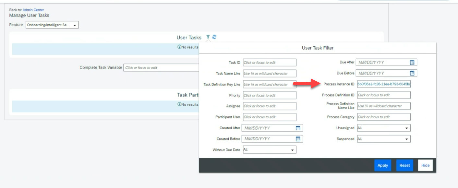Click the Apply button
The width and height of the screenshot is (458, 188).
[383, 165]
